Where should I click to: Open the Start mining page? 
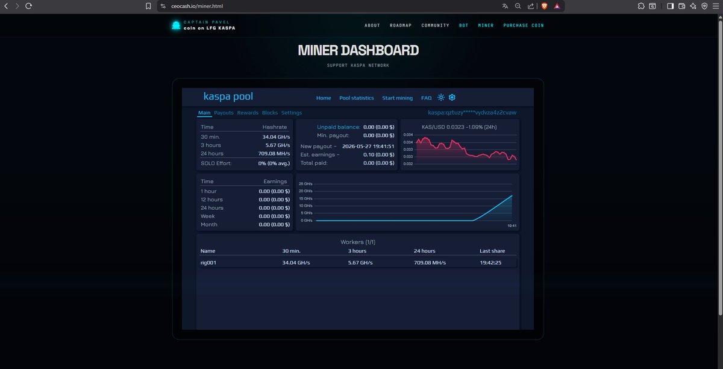click(398, 98)
